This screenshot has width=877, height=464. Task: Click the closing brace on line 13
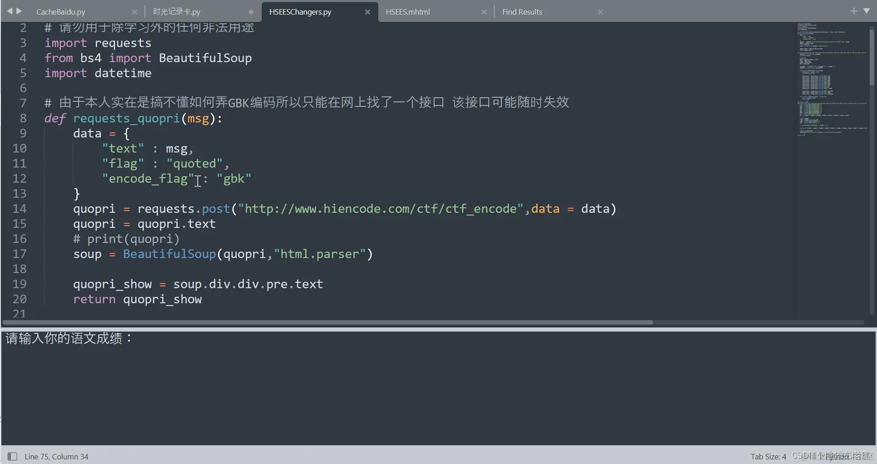pyautogui.click(x=77, y=194)
